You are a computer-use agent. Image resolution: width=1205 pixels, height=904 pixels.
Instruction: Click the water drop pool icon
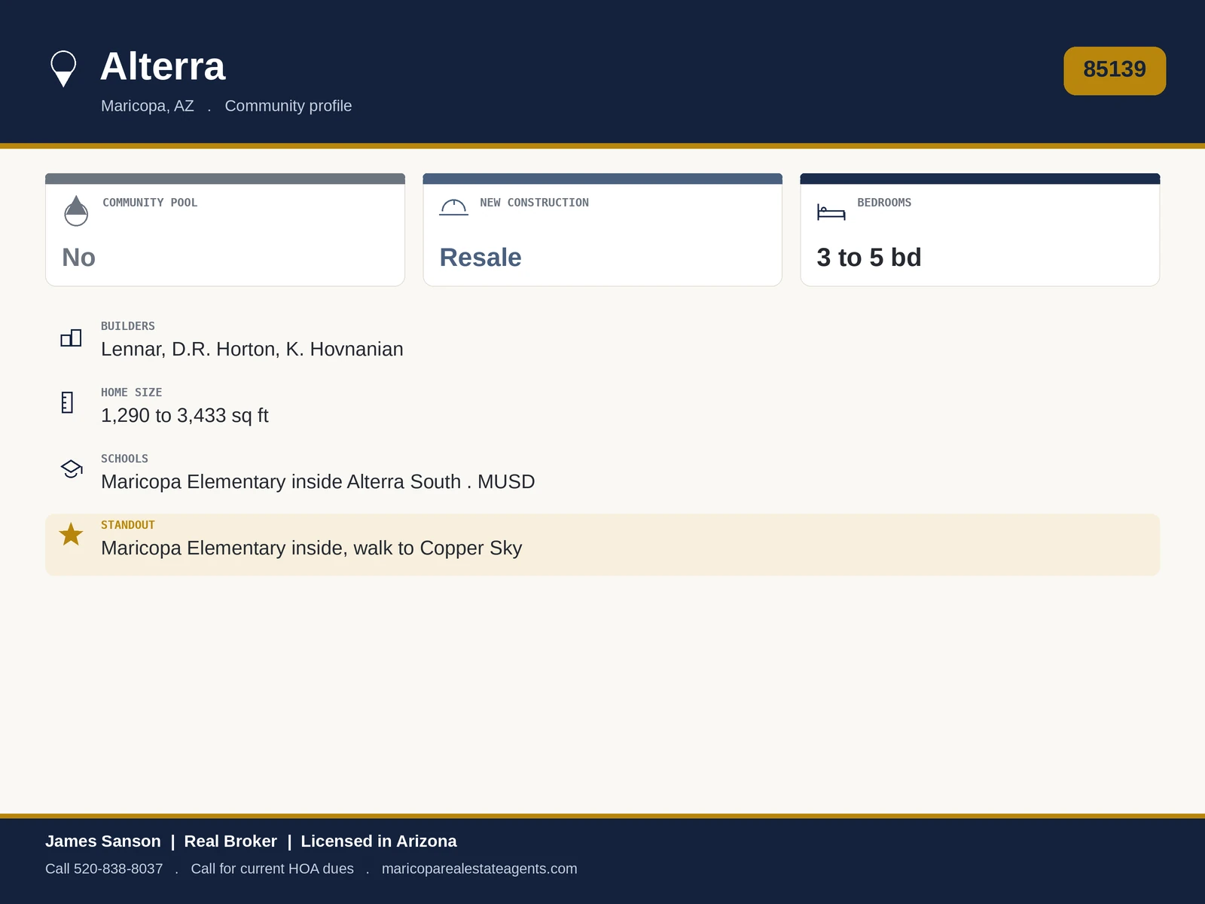(x=76, y=211)
